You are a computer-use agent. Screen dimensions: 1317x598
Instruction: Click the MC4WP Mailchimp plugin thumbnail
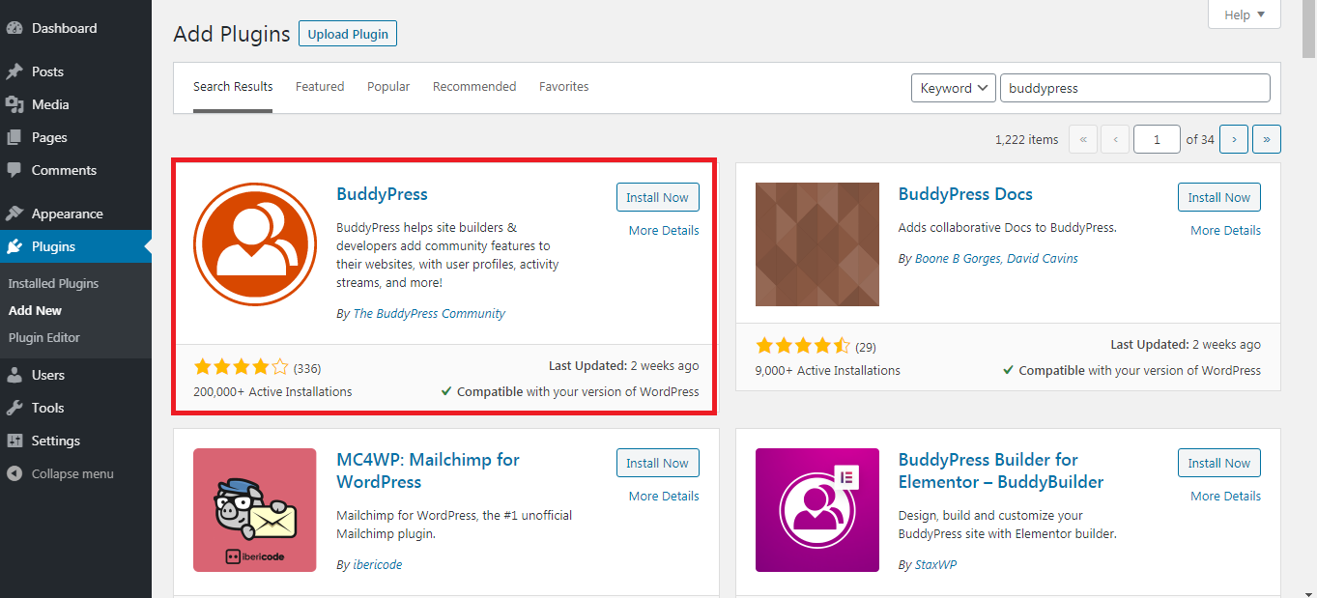pyautogui.click(x=255, y=510)
